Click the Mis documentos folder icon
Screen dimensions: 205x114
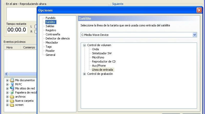coord(12,80)
